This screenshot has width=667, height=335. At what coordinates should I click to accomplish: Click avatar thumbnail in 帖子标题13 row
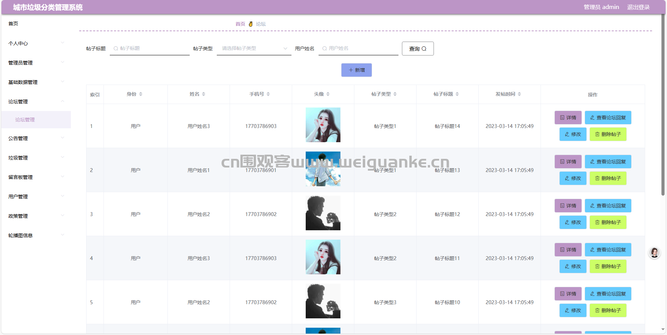[x=323, y=169]
